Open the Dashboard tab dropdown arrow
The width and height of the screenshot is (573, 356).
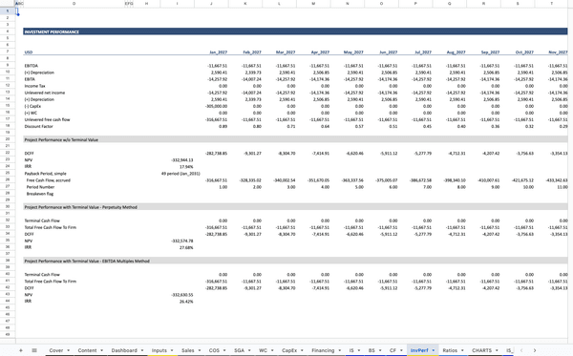click(142, 350)
